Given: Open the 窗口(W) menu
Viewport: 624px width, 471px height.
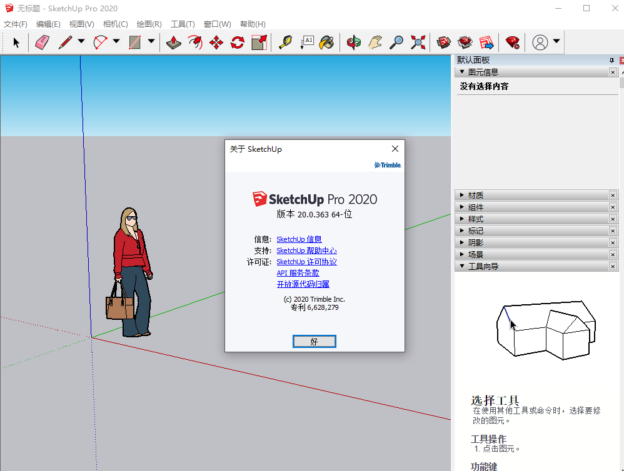Looking at the screenshot, I should pyautogui.click(x=217, y=24).
